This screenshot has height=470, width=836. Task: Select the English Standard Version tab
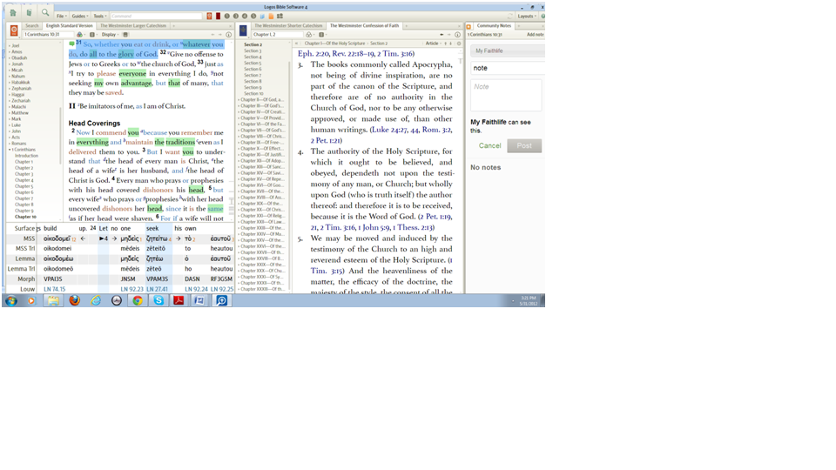pos(69,25)
